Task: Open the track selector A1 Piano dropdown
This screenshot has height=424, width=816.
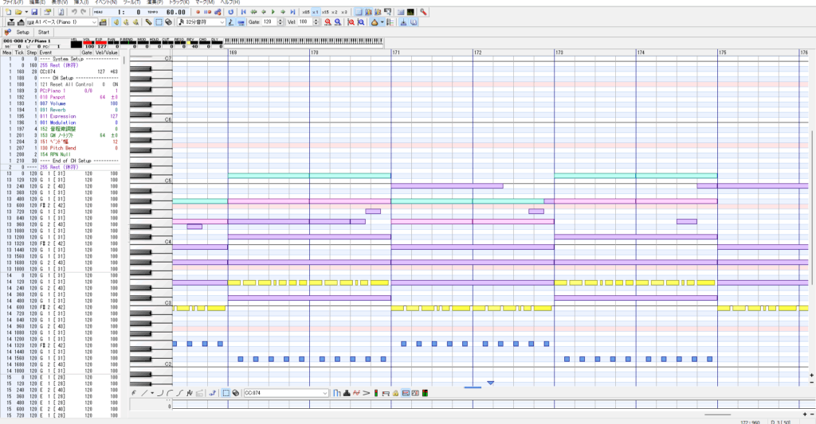Action: tap(62, 22)
